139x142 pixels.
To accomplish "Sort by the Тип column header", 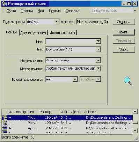I will click(x=33, y=112).
